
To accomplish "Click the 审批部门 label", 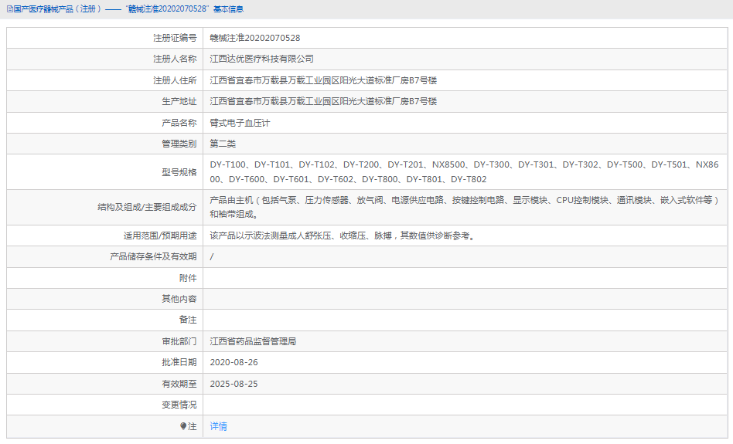I will [x=179, y=341].
